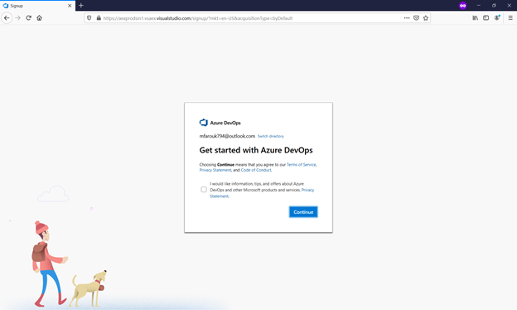Open the Terms of Service link
517x310 pixels.
pyautogui.click(x=301, y=165)
